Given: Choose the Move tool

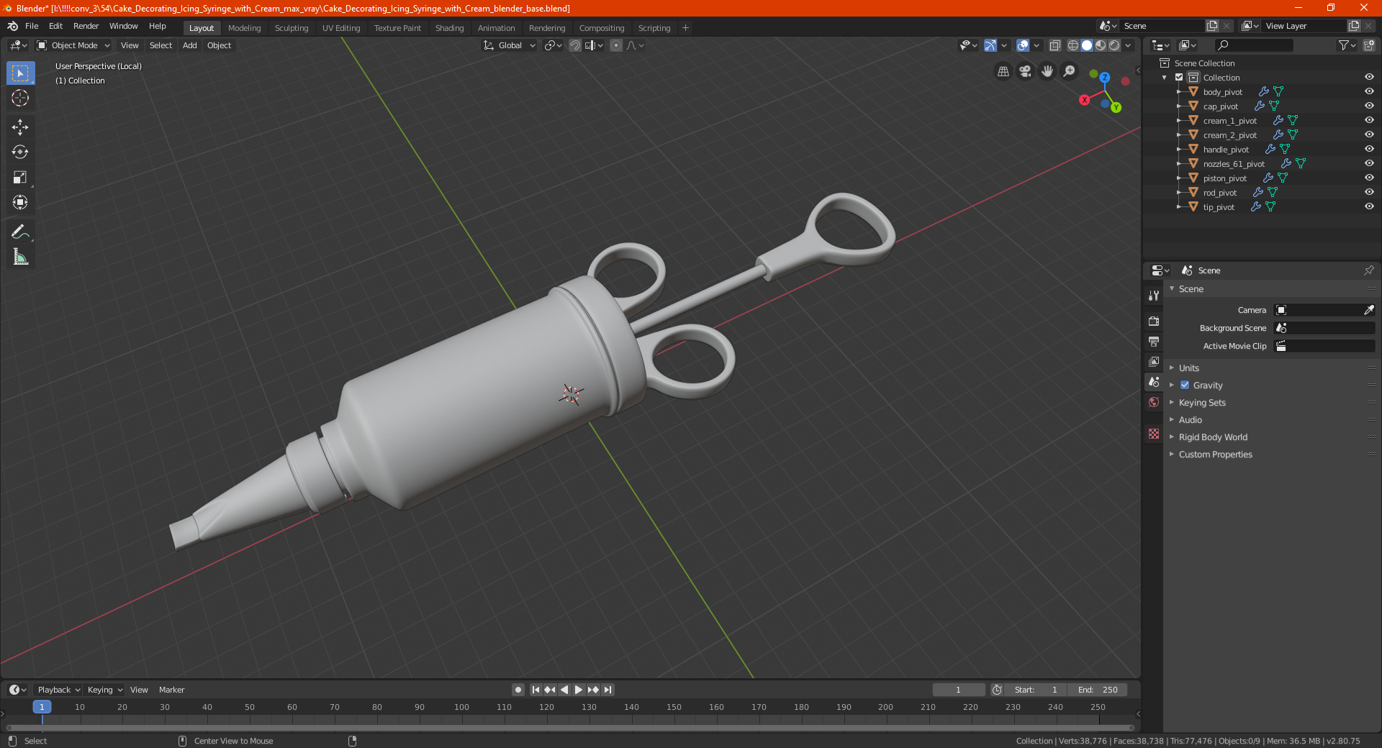Looking at the screenshot, I should 20,127.
